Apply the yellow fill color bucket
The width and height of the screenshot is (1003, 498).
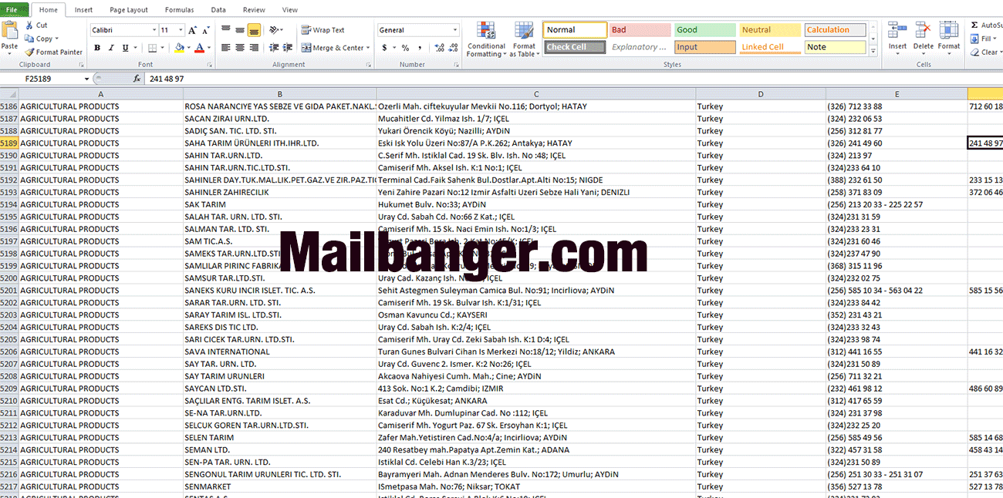(179, 48)
